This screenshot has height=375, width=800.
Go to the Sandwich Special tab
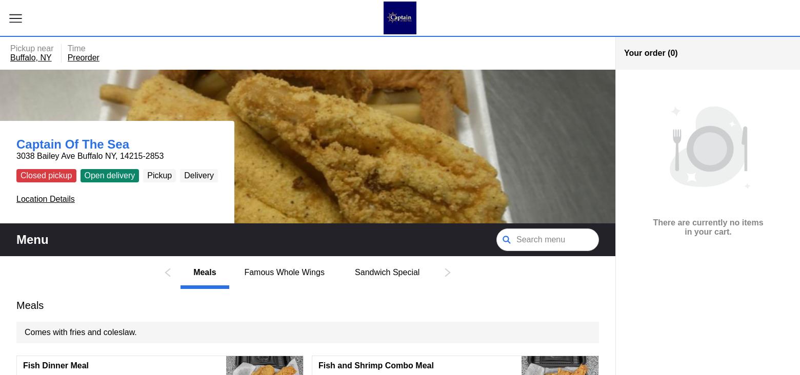click(x=387, y=273)
